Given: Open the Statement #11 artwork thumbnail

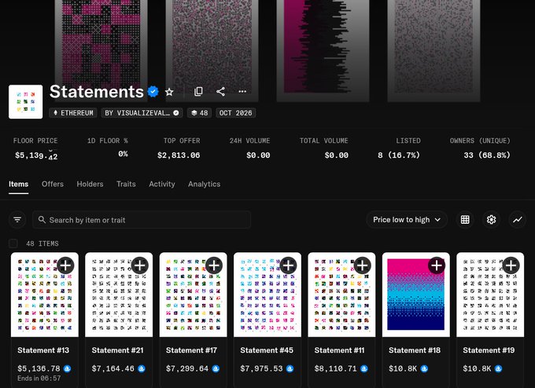Looking at the screenshot, I should tap(341, 295).
